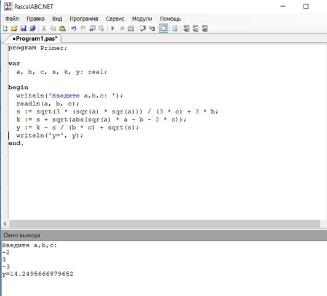Open the Сервис menu
Viewport: 327px width, 296px height.
(x=115, y=18)
